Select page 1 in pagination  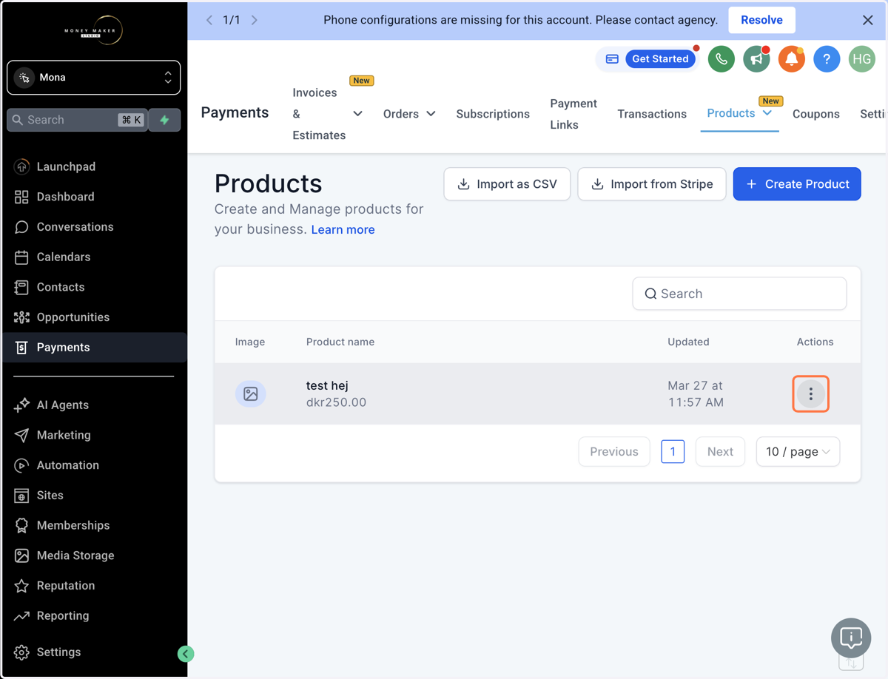(673, 452)
